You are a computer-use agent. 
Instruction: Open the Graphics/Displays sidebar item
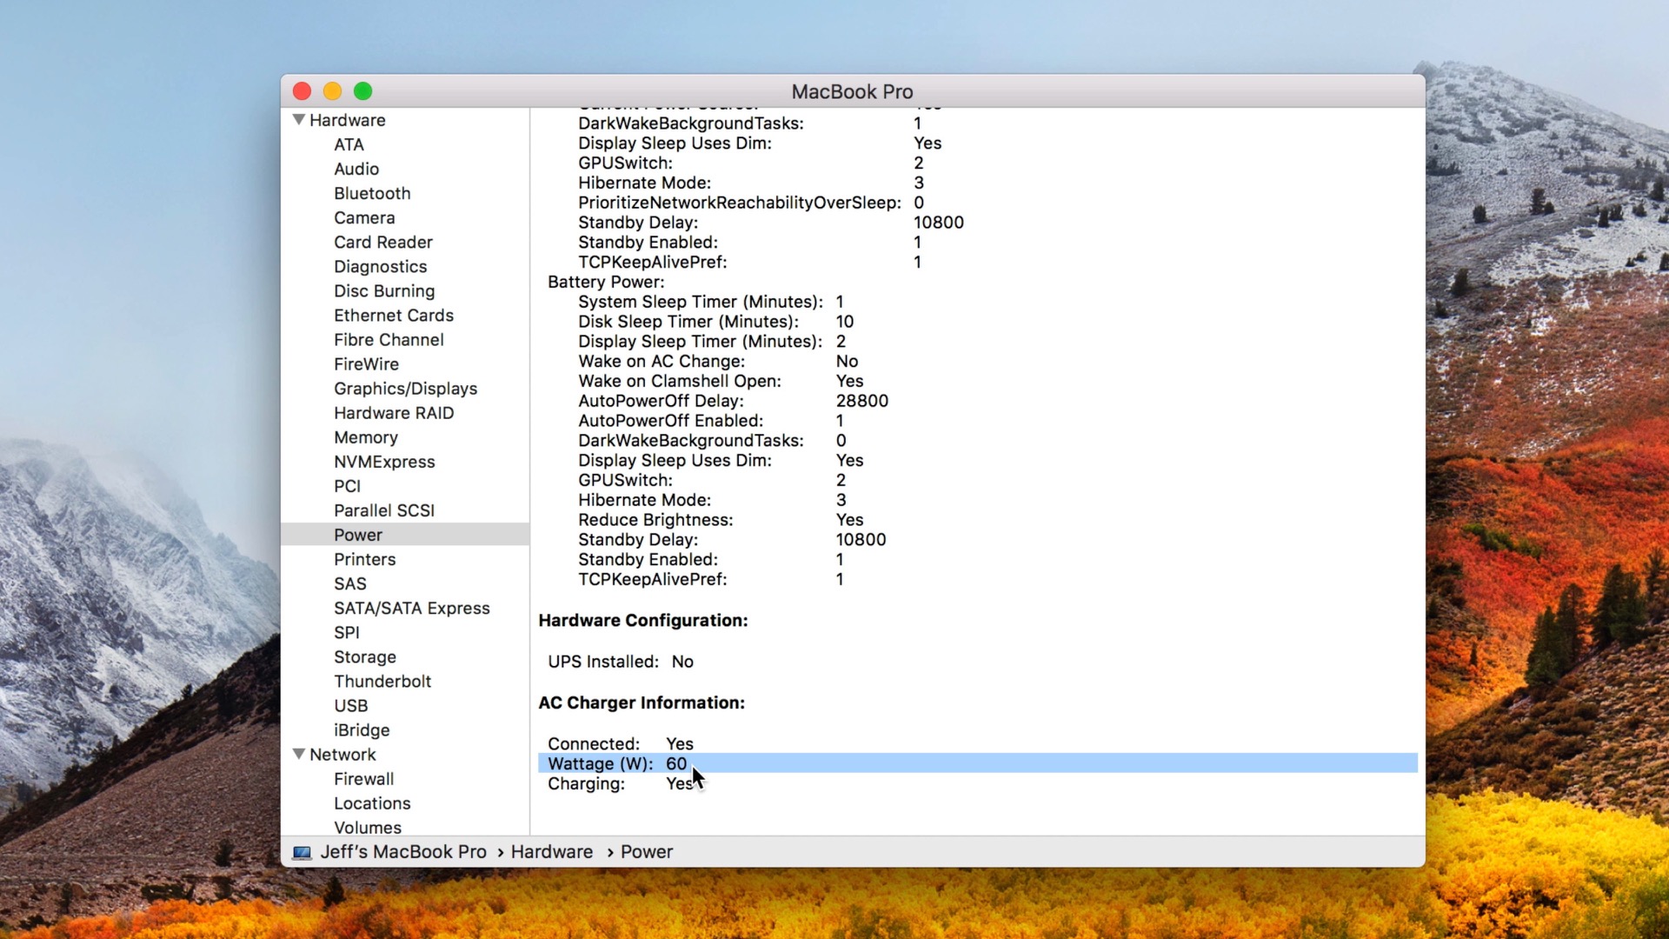point(405,389)
